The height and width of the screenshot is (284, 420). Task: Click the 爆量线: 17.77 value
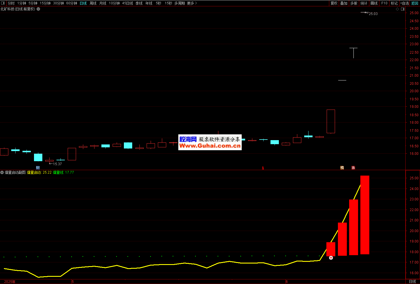(x=63, y=172)
